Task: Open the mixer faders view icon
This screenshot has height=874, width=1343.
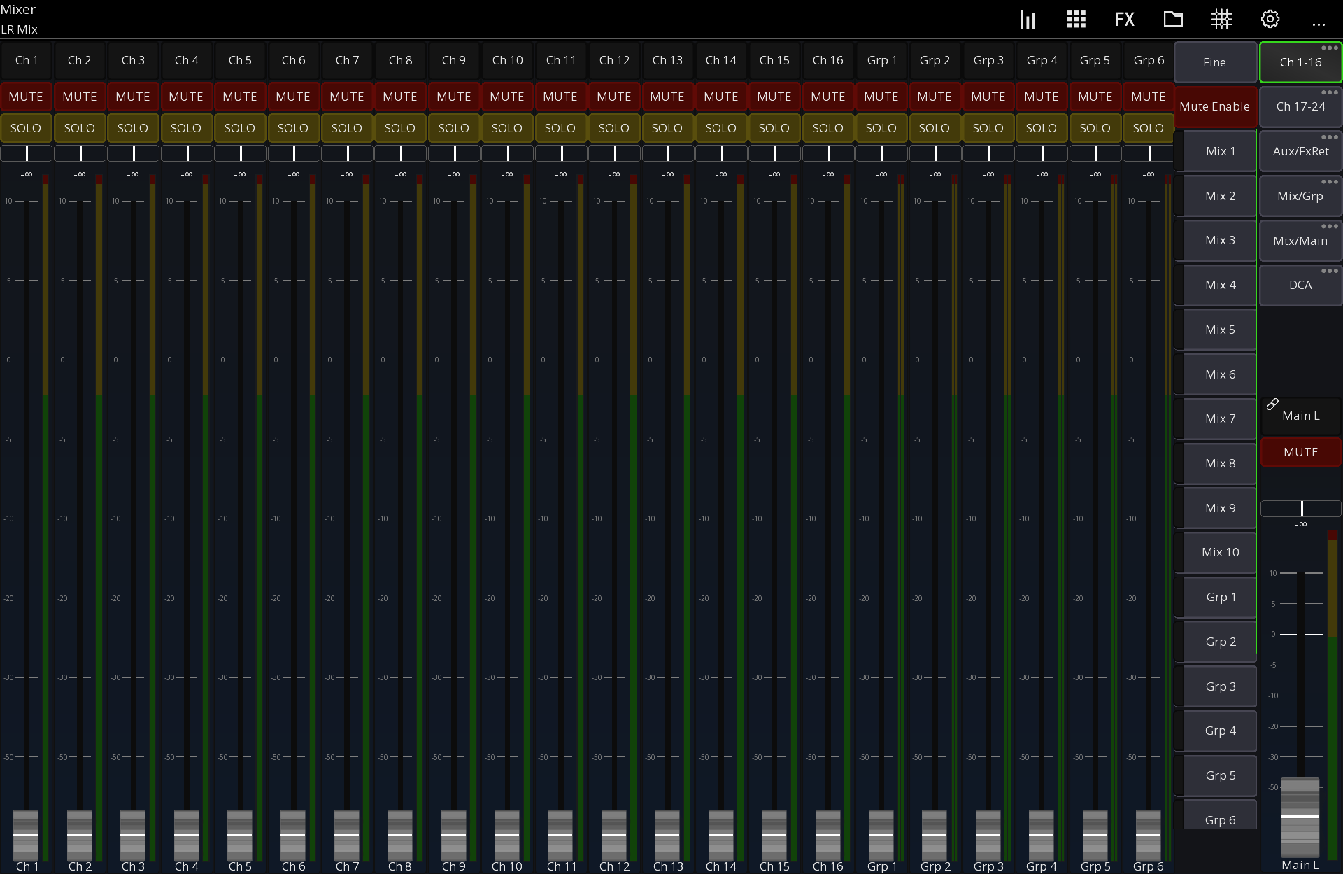Action: click(x=1028, y=20)
